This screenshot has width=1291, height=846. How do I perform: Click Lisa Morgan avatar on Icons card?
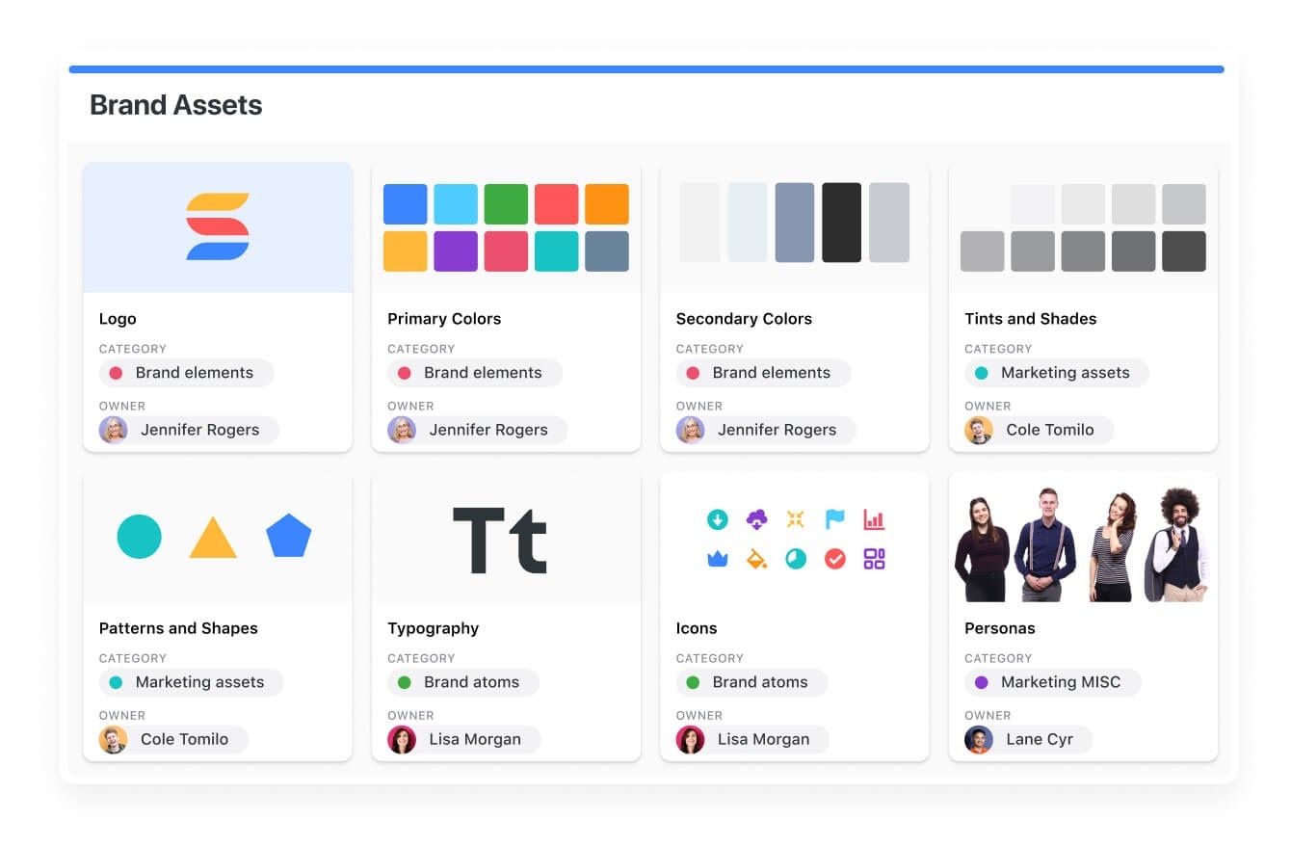(690, 739)
